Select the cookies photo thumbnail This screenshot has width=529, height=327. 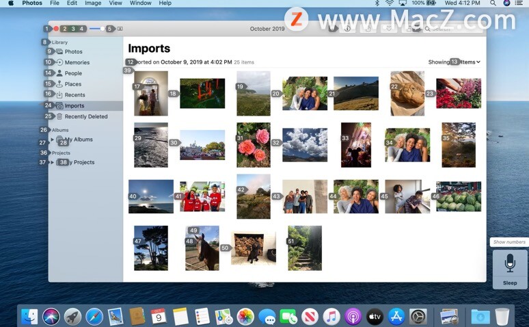[407, 93]
